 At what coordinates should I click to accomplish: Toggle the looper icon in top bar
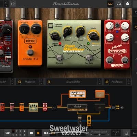(119, 4)
